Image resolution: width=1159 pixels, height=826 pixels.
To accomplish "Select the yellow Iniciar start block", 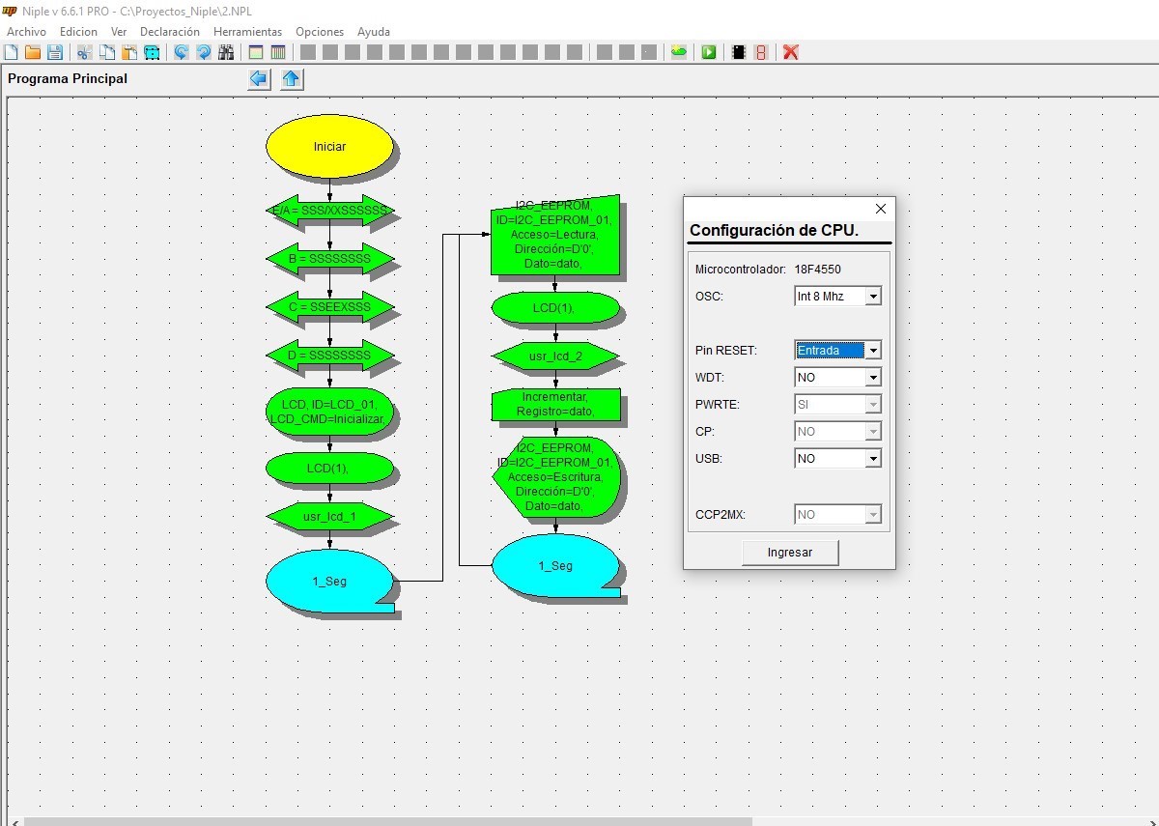I will pos(329,147).
